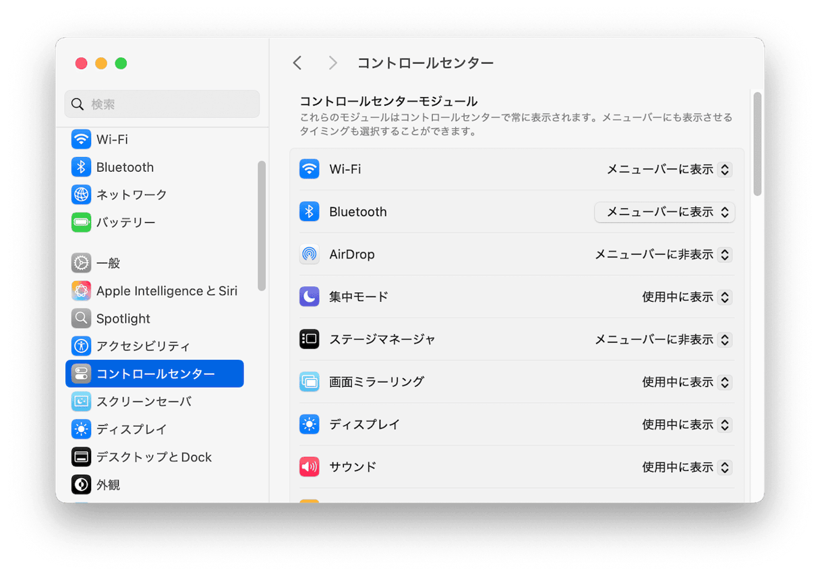Select コントロールセンター in the sidebar
Image resolution: width=820 pixels, height=576 pixels.
[x=154, y=374]
